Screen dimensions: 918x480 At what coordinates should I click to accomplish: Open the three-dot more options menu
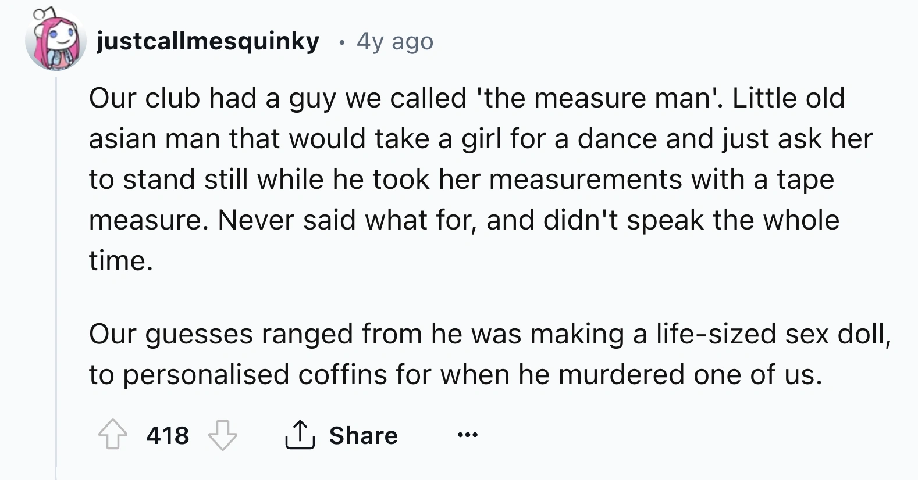[467, 435]
